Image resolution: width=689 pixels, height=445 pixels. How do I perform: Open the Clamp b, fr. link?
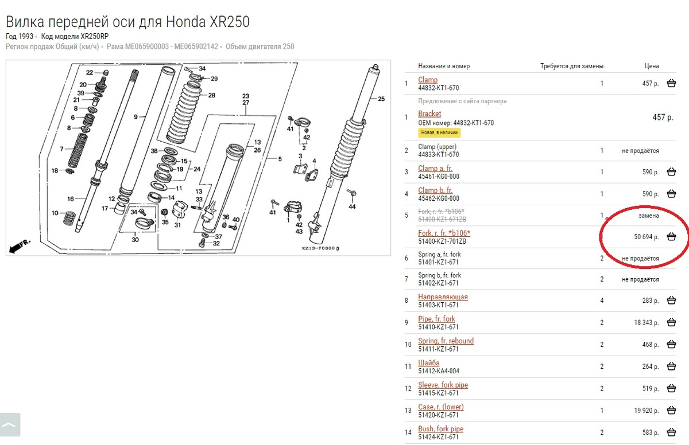point(435,190)
